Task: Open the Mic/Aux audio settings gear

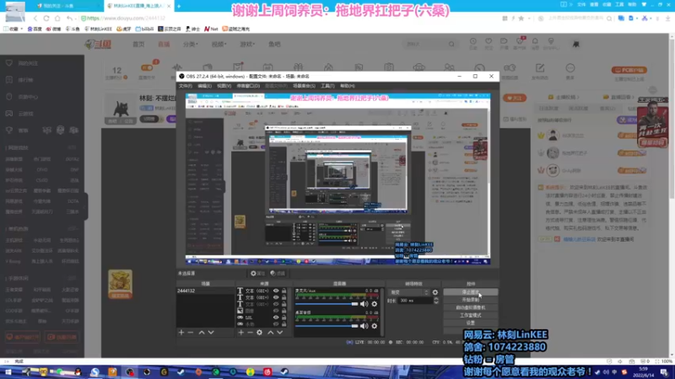Action: [x=374, y=304]
